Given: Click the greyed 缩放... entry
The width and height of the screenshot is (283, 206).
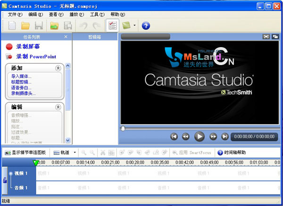Looking at the screenshot, I should 17,121.
